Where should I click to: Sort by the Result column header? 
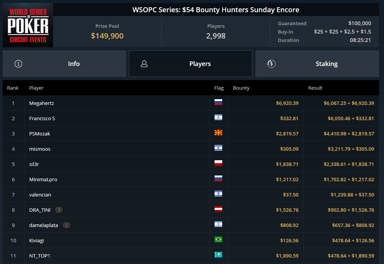[315, 88]
